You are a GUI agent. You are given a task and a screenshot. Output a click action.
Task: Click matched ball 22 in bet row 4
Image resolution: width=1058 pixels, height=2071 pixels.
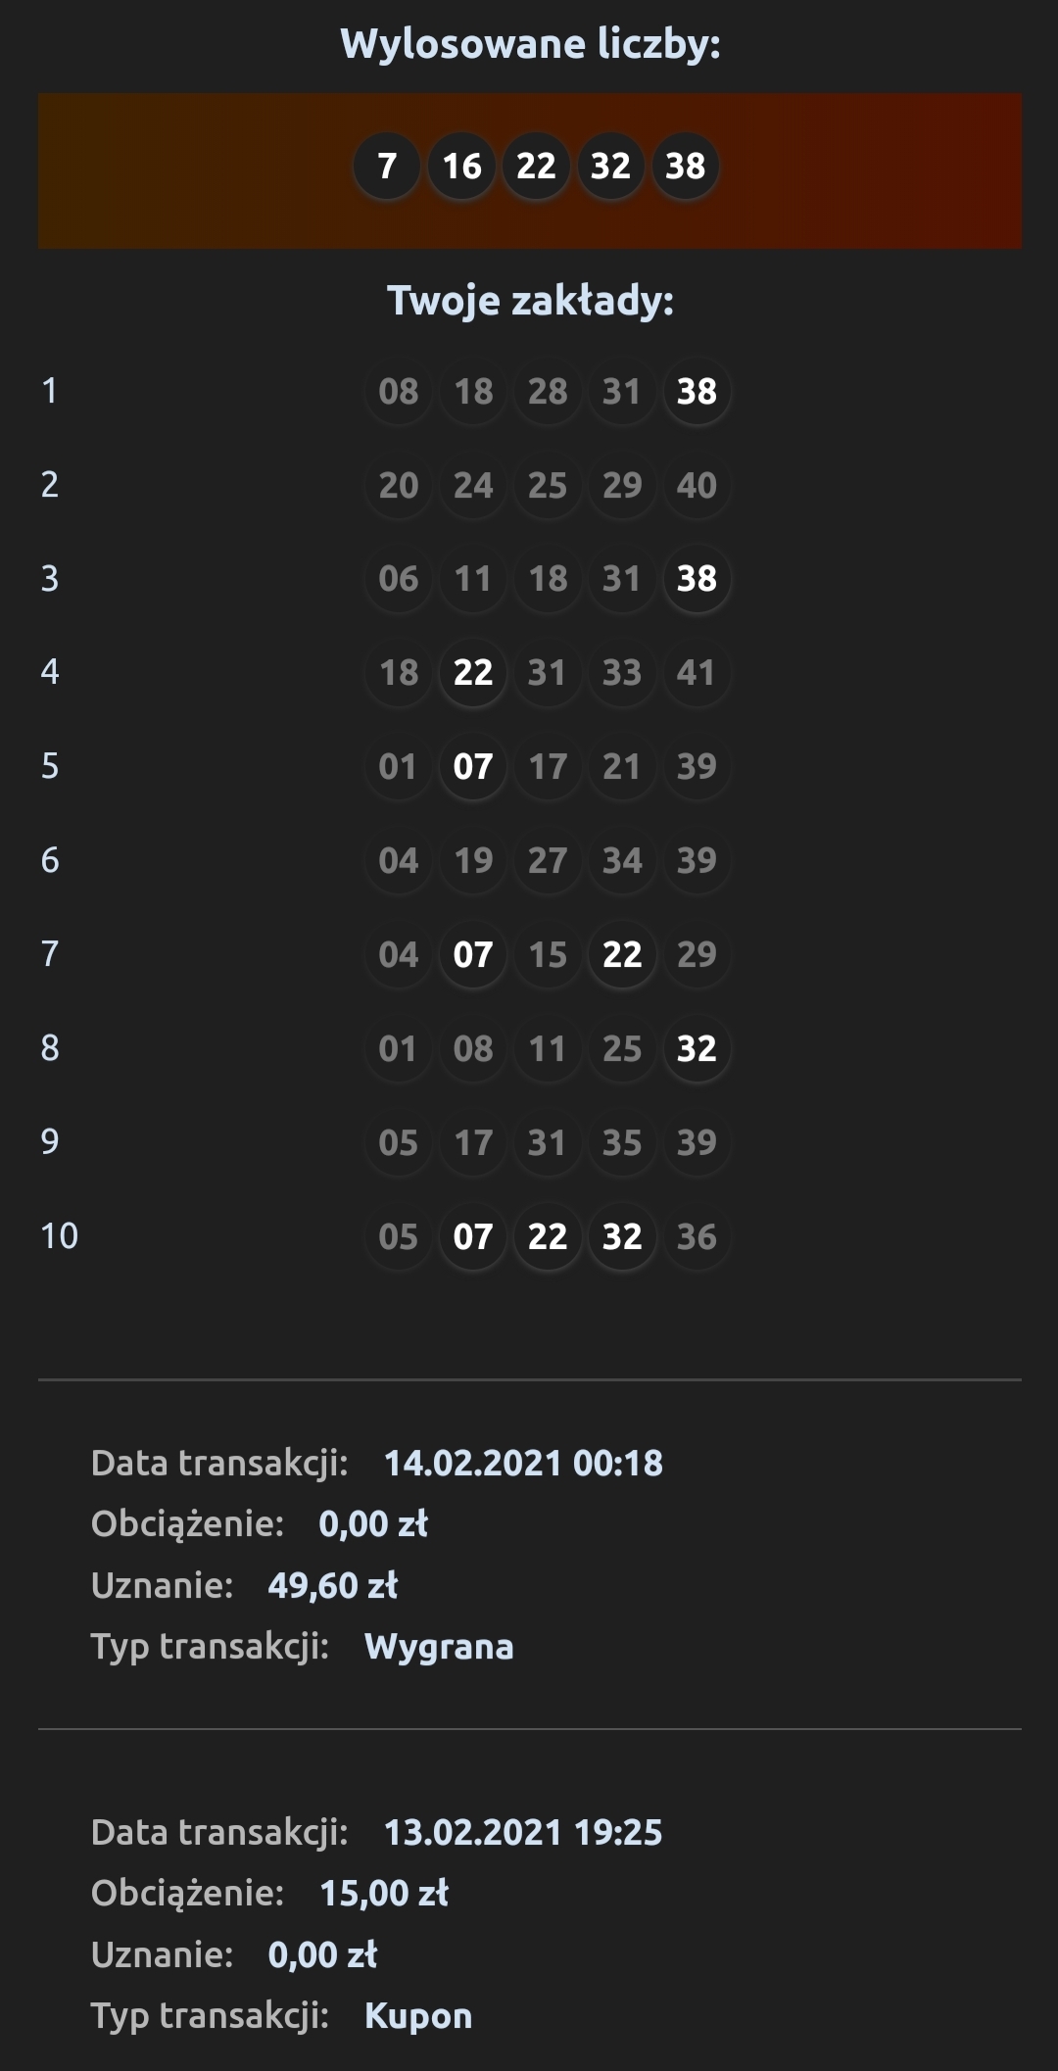[x=473, y=673]
